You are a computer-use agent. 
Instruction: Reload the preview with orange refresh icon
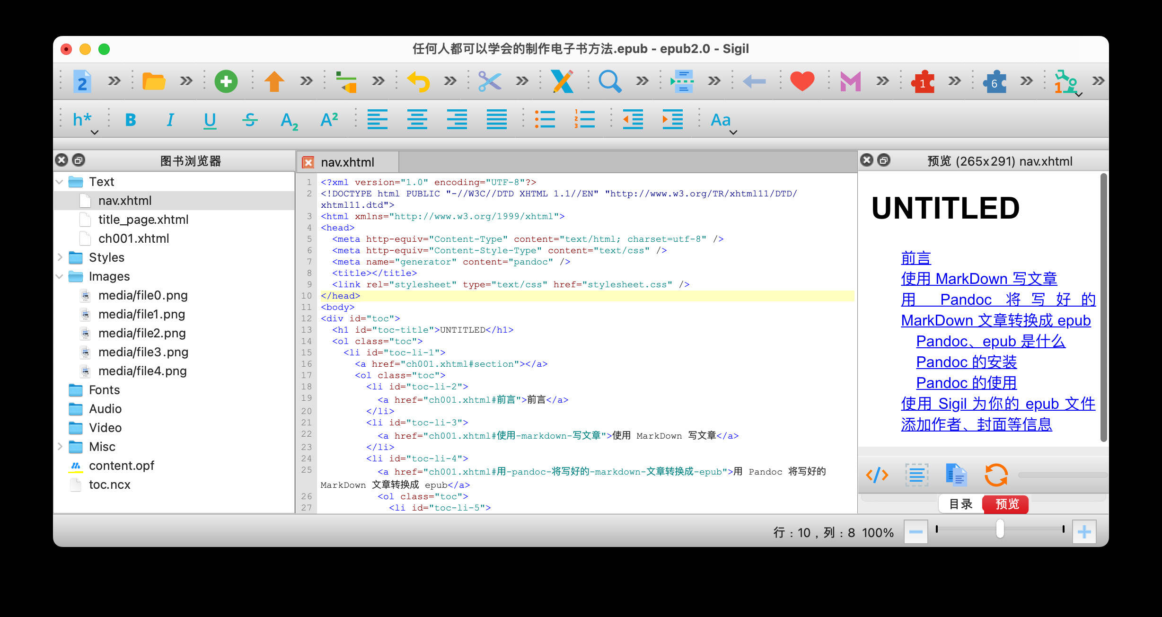[x=996, y=475]
